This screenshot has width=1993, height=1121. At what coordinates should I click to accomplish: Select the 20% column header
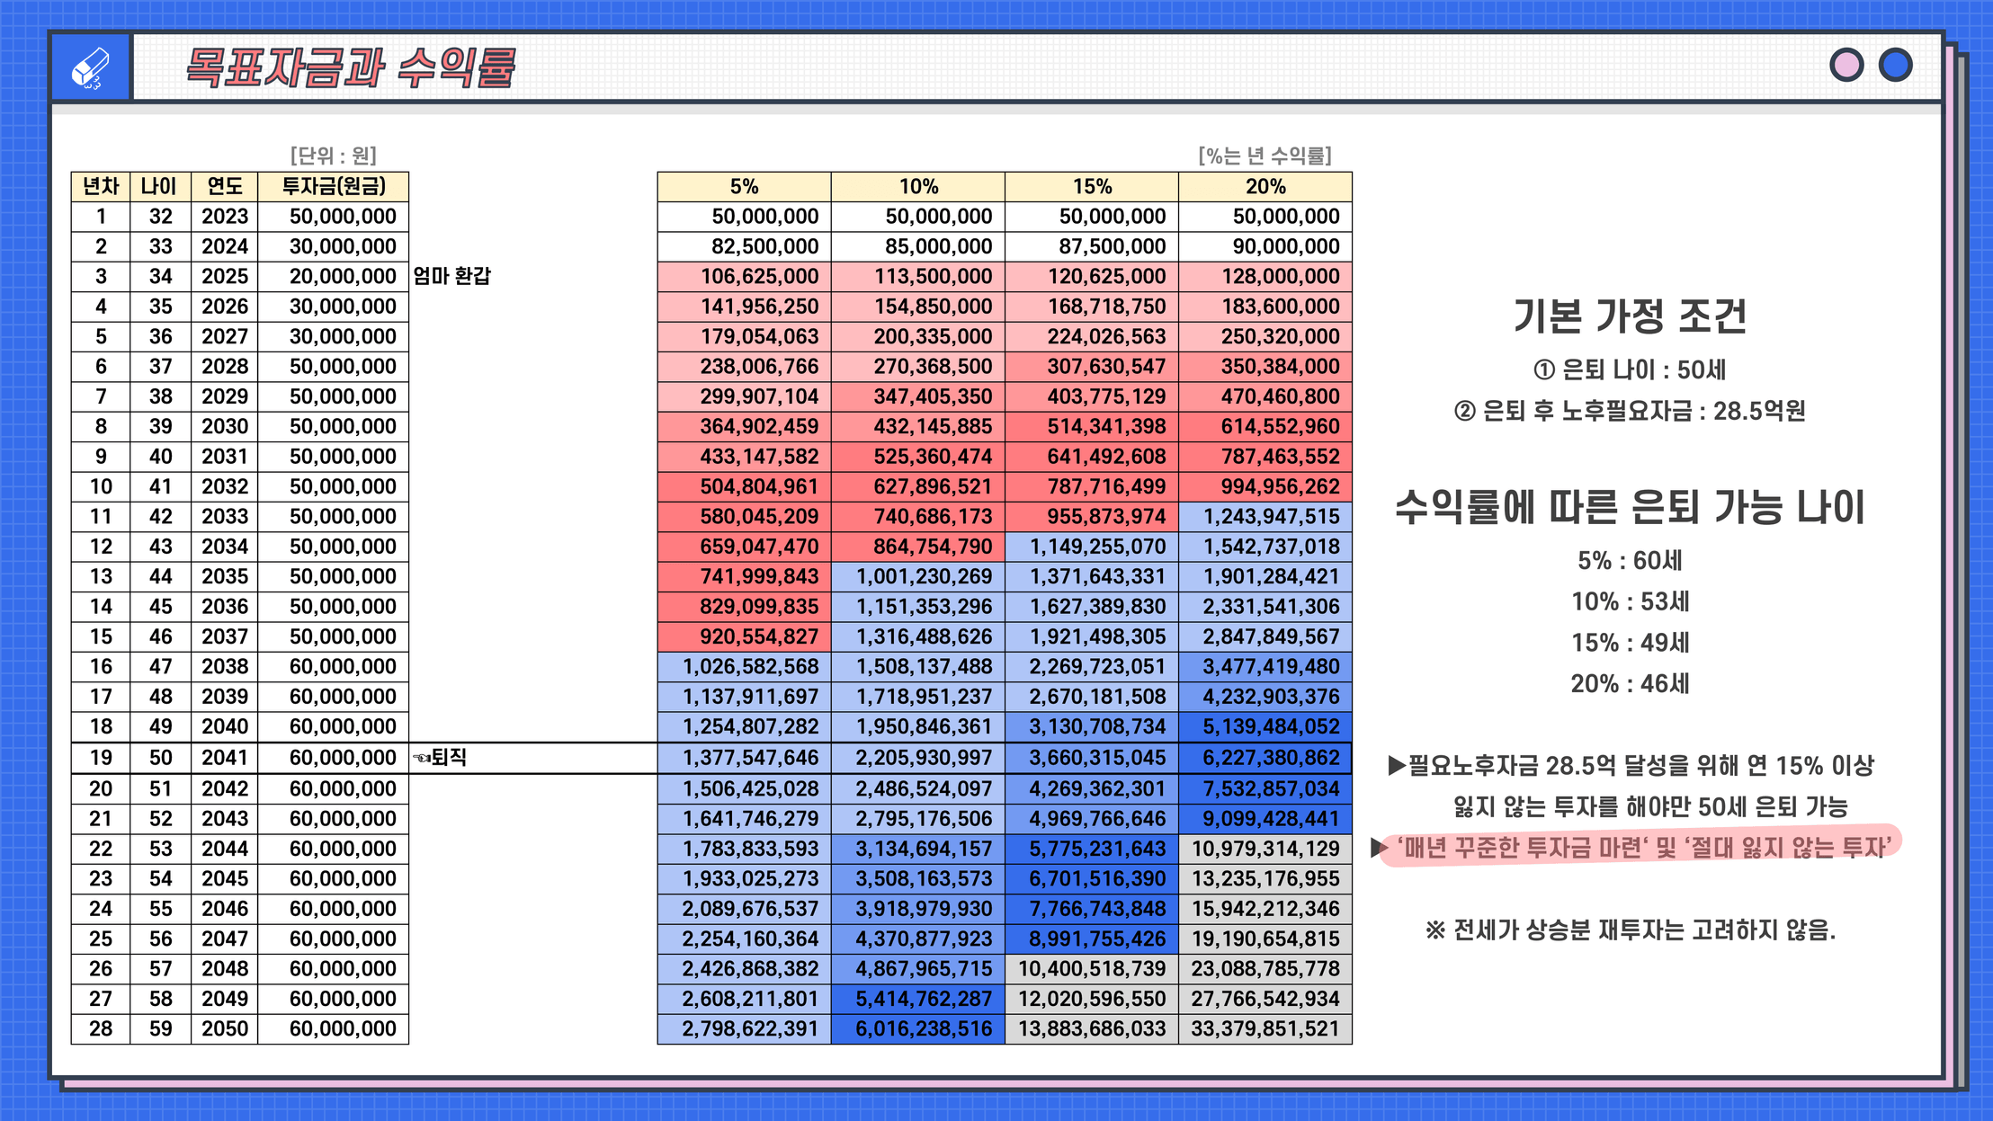coord(1265,186)
